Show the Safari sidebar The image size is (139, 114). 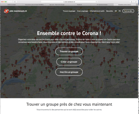15,2
